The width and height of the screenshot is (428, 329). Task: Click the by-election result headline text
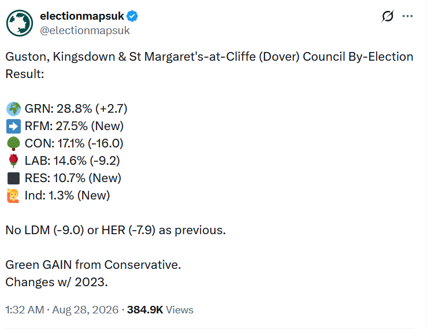[209, 65]
